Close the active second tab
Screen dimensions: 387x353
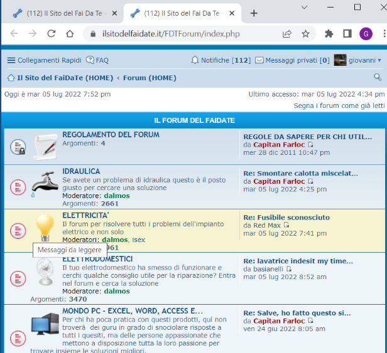click(x=232, y=13)
